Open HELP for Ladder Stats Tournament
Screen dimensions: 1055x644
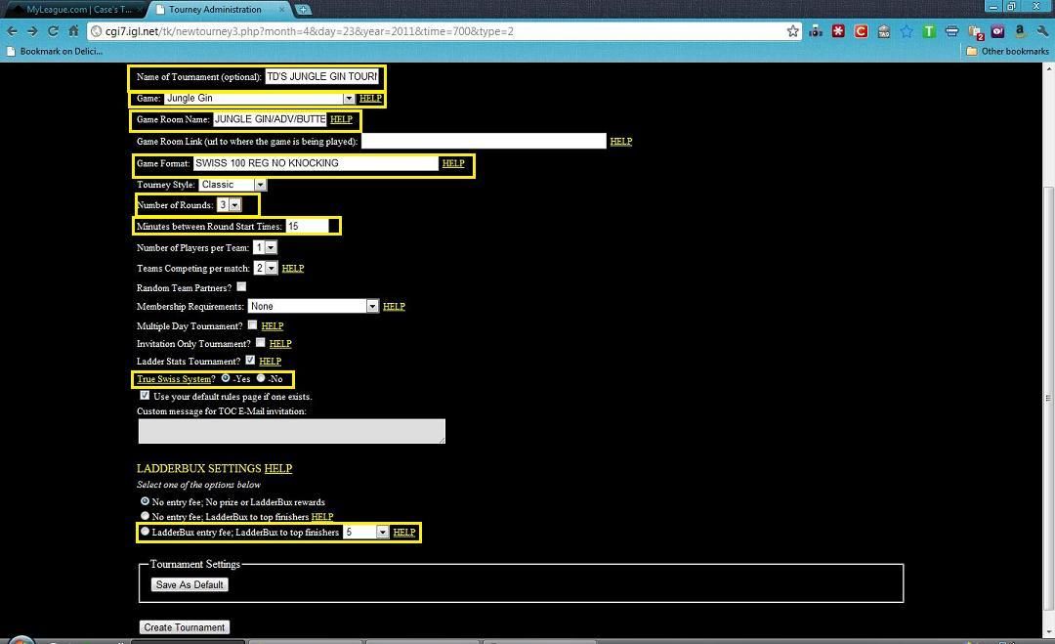[270, 361]
